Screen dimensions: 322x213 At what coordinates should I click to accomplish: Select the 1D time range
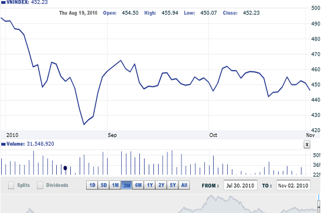pos(92,185)
